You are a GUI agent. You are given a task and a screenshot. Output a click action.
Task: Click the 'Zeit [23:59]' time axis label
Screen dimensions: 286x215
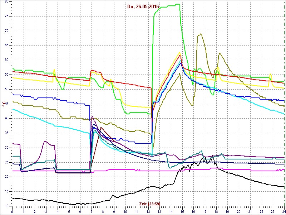(x=150, y=204)
